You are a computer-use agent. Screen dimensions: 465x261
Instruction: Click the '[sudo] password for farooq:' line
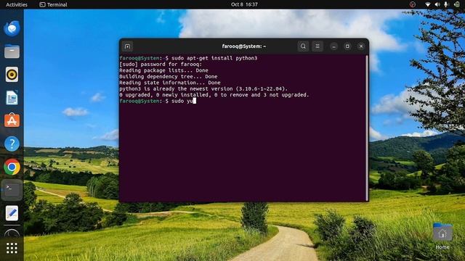click(161, 65)
